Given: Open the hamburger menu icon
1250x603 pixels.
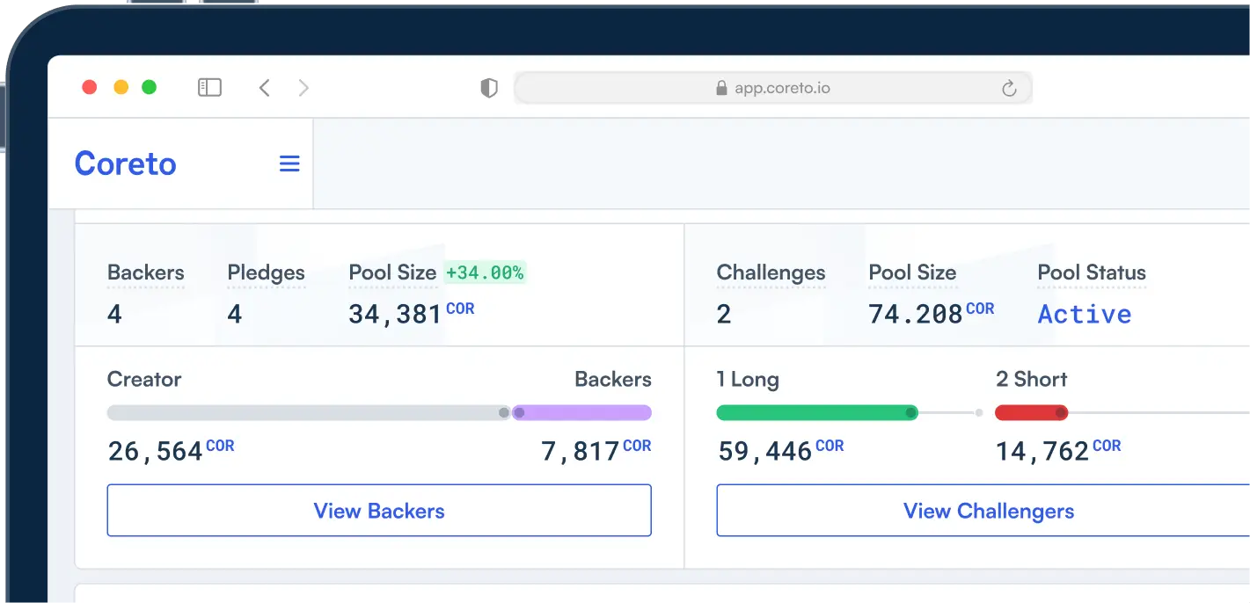Looking at the screenshot, I should coord(289,163).
